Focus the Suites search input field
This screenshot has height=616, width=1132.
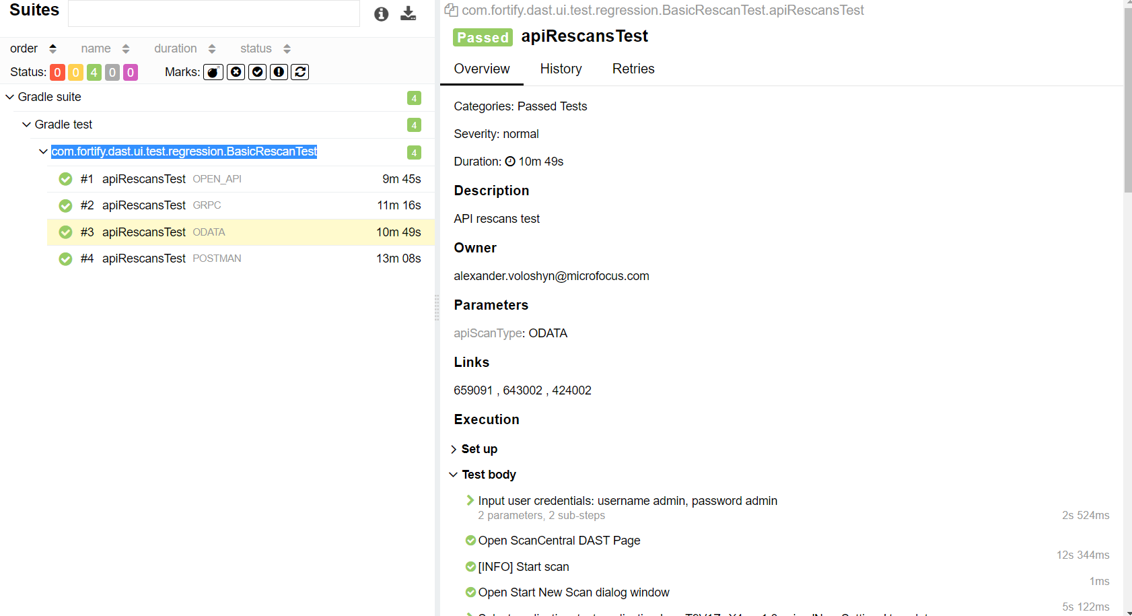214,13
